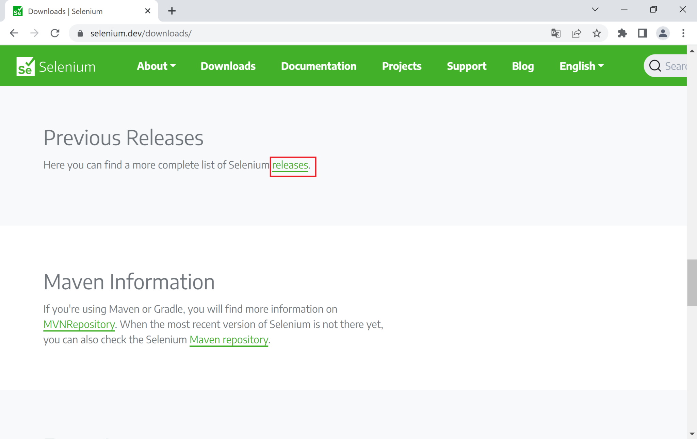Image resolution: width=697 pixels, height=439 pixels.
Task: Open the Chrome profile avatar
Action: (663, 33)
